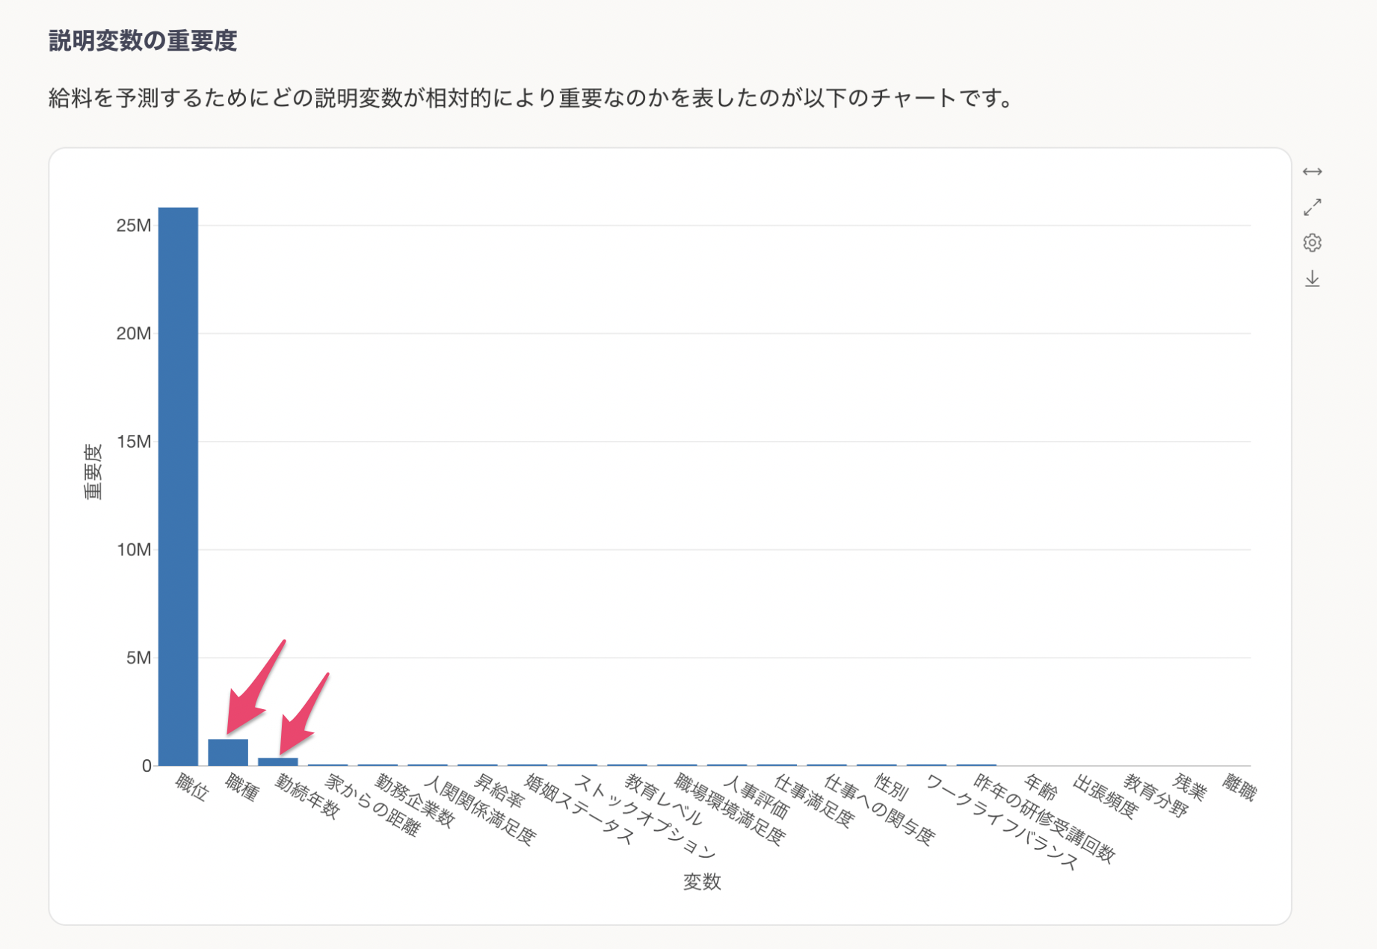Click the description text about 給料 prediction
The image size is (1377, 949).
click(531, 99)
